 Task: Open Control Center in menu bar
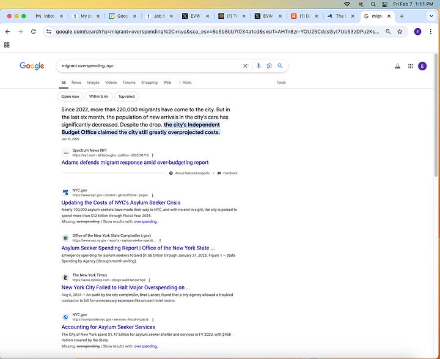point(385,4)
